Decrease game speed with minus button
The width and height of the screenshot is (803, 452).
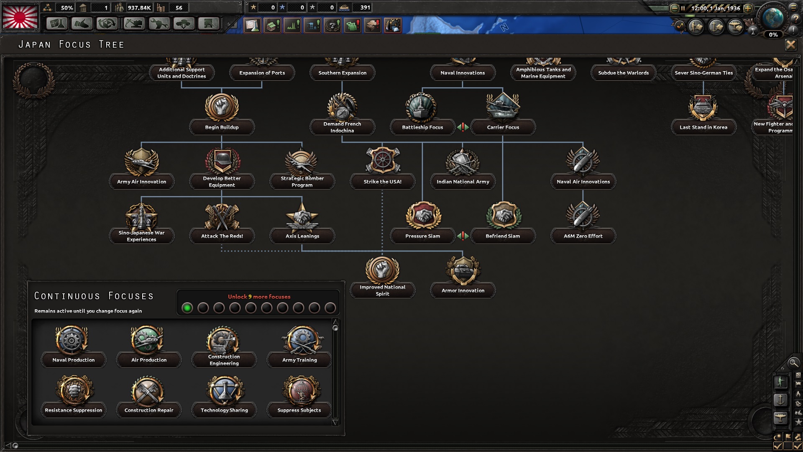[x=674, y=8]
